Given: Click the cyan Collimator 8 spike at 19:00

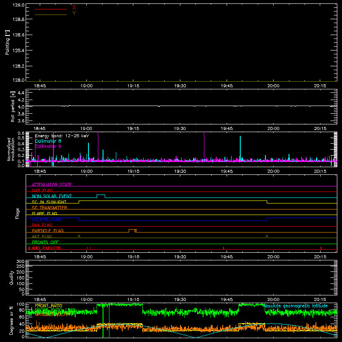Looking at the screenshot, I should (x=88, y=152).
